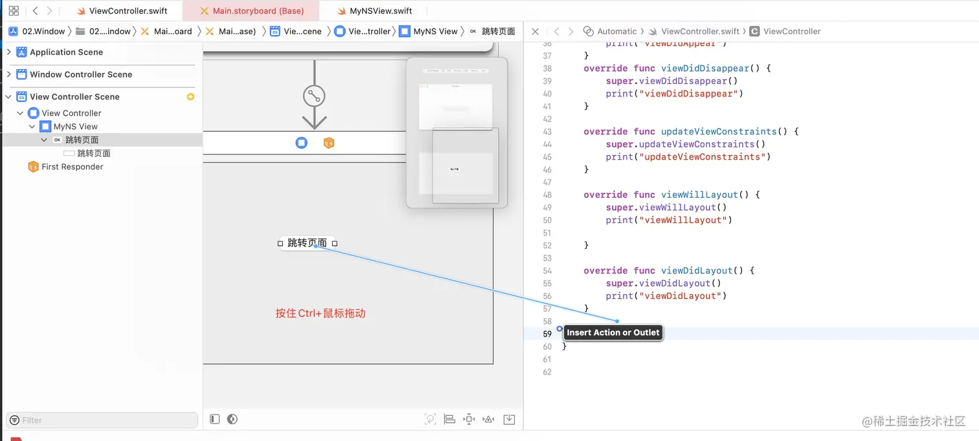979x441 pixels.
Task: Click the super.viewDidLayout() code line
Action: (663, 283)
